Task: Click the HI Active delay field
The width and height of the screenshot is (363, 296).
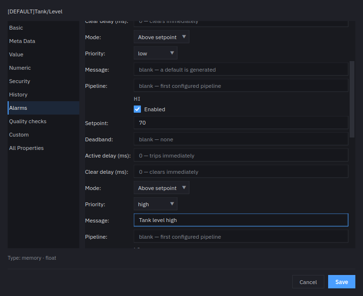Action: 241,155
